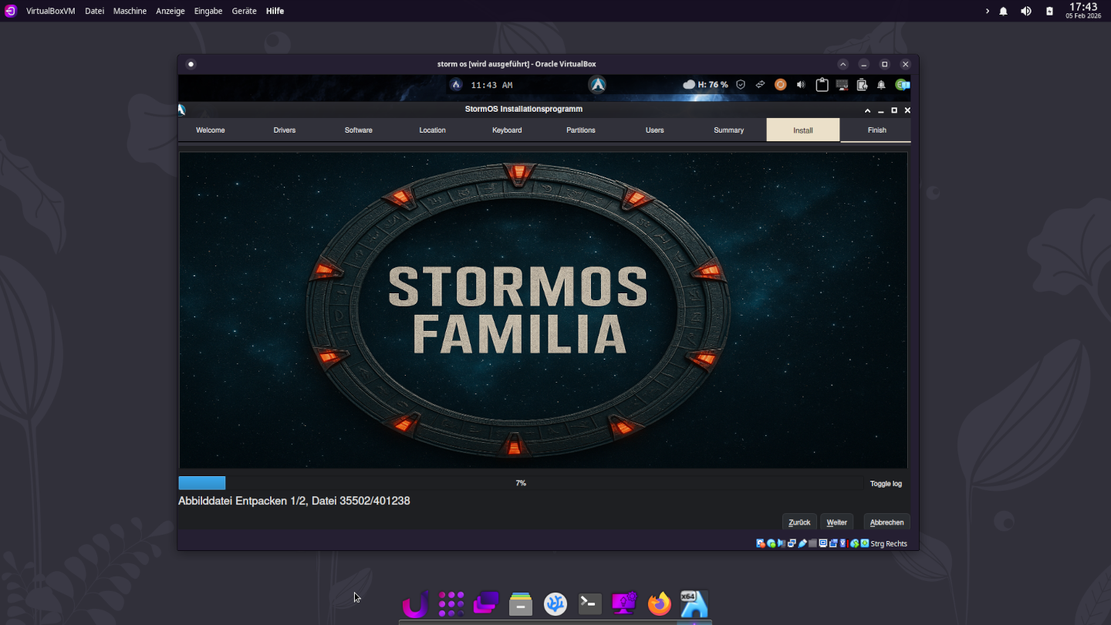Toggle log view in installer
Viewport: 1111px width, 625px height.
pyautogui.click(x=886, y=484)
